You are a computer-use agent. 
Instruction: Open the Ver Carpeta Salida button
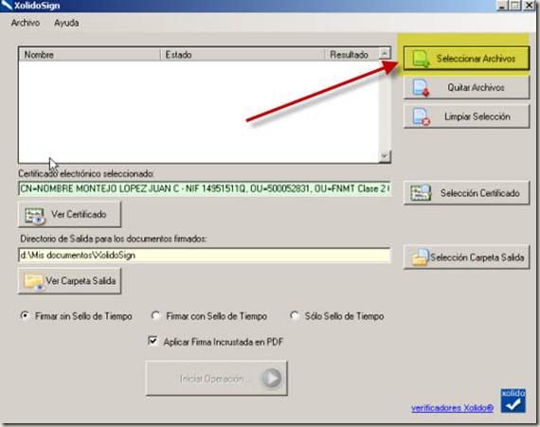click(69, 281)
